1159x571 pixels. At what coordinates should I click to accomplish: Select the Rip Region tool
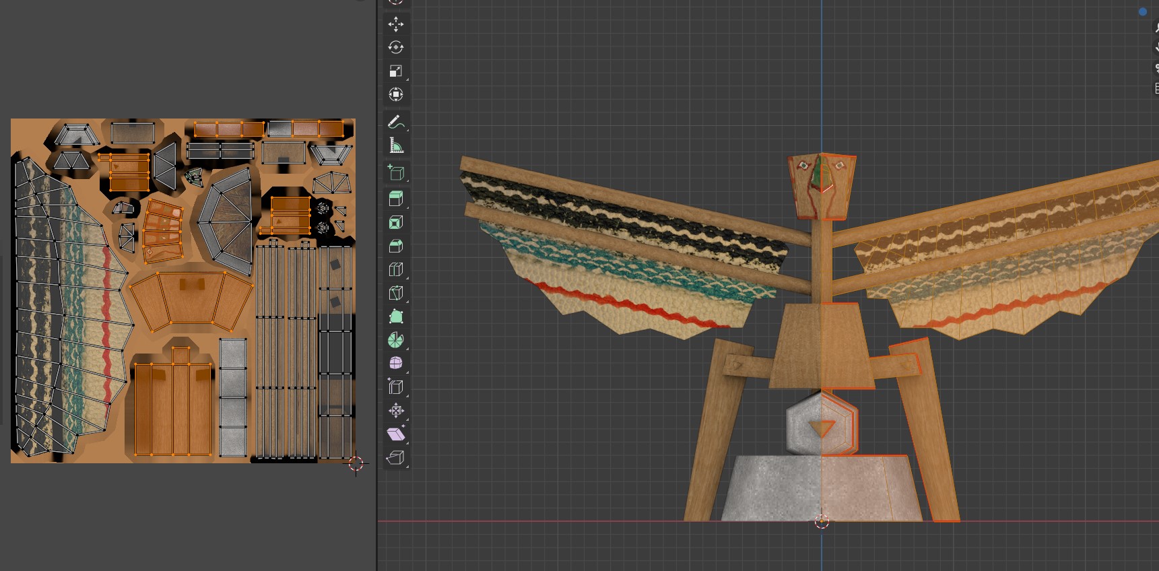(396, 458)
